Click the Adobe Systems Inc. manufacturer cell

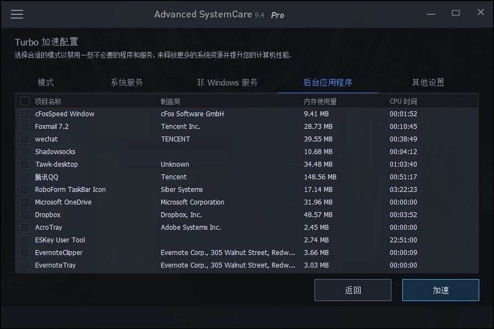191,228
